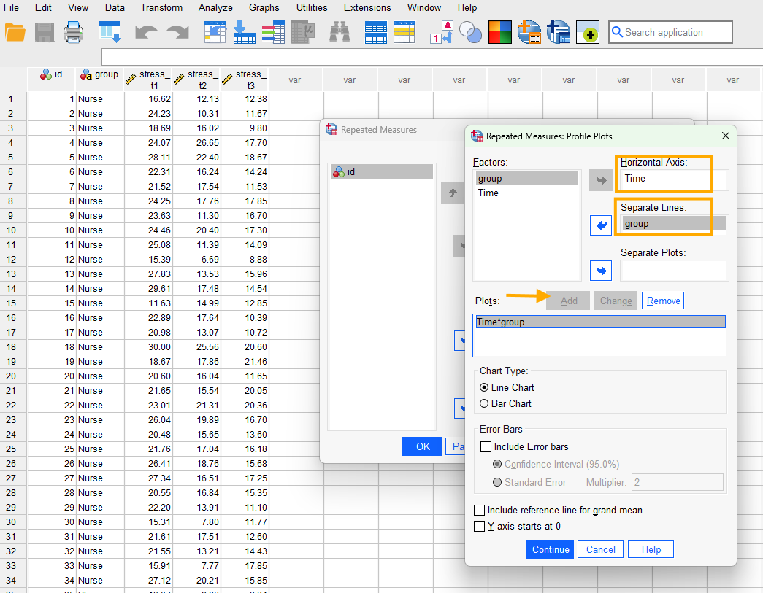Select group in the Factors list
This screenshot has width=763, height=593.
point(527,179)
